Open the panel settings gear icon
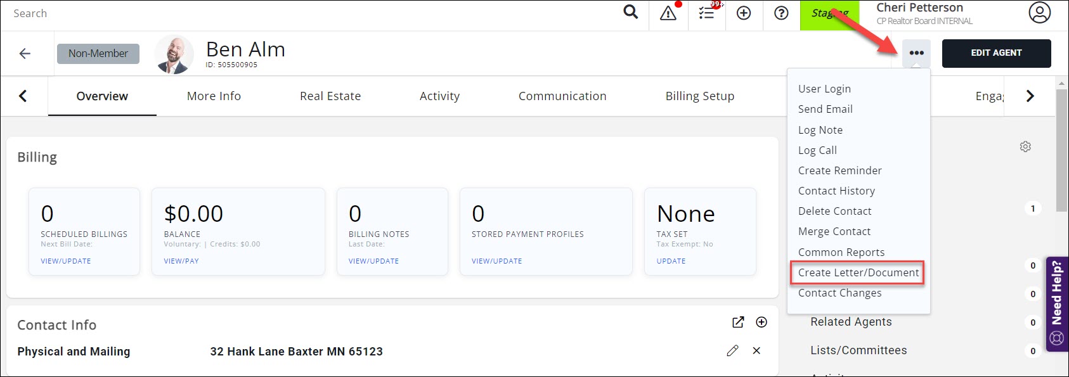Viewport: 1069px width, 377px height. tap(1025, 146)
